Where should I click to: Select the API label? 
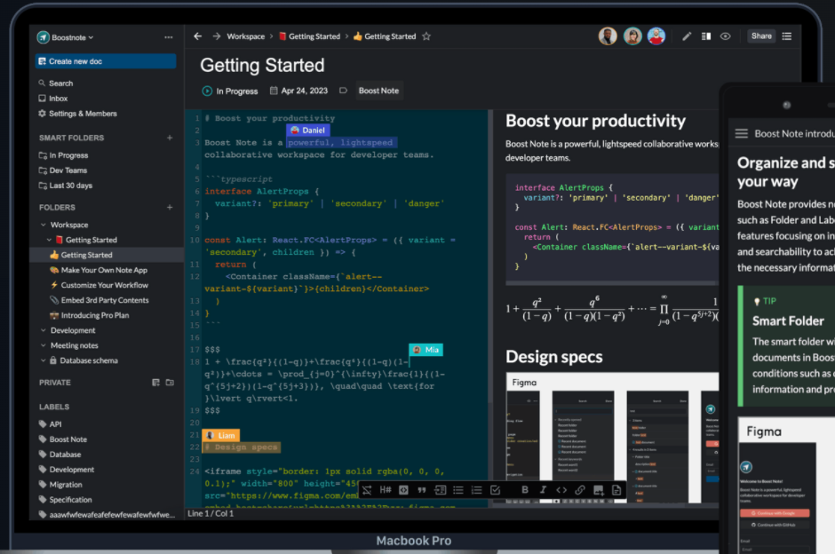click(50, 424)
